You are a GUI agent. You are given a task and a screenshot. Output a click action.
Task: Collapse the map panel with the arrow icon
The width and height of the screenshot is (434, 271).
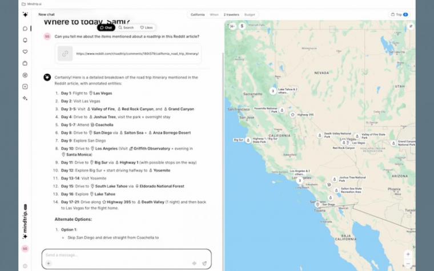(232, 26)
